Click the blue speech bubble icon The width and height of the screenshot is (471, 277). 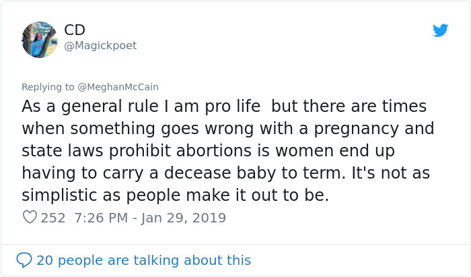[24, 259]
